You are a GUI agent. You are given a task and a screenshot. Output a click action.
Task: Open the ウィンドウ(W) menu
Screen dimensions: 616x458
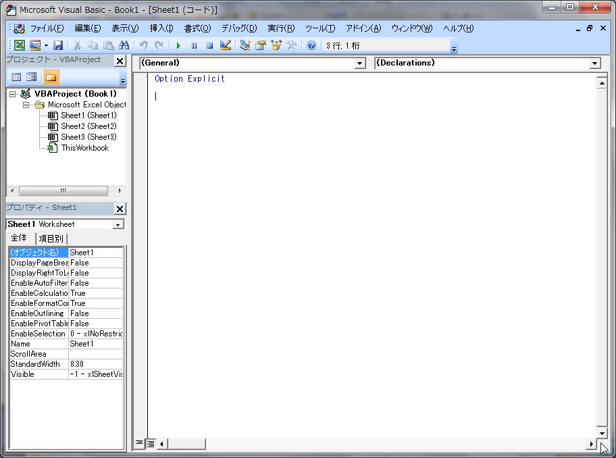(x=412, y=28)
